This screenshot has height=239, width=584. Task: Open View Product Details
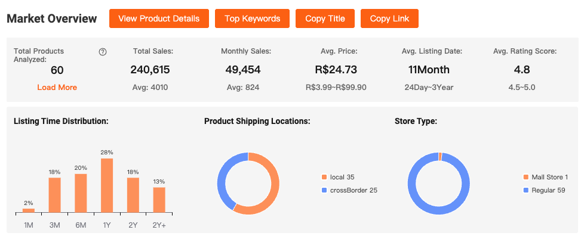coord(159,18)
